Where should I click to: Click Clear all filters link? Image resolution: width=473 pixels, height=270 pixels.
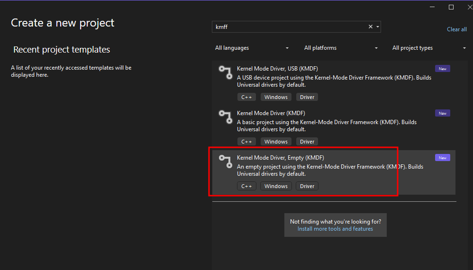point(456,29)
